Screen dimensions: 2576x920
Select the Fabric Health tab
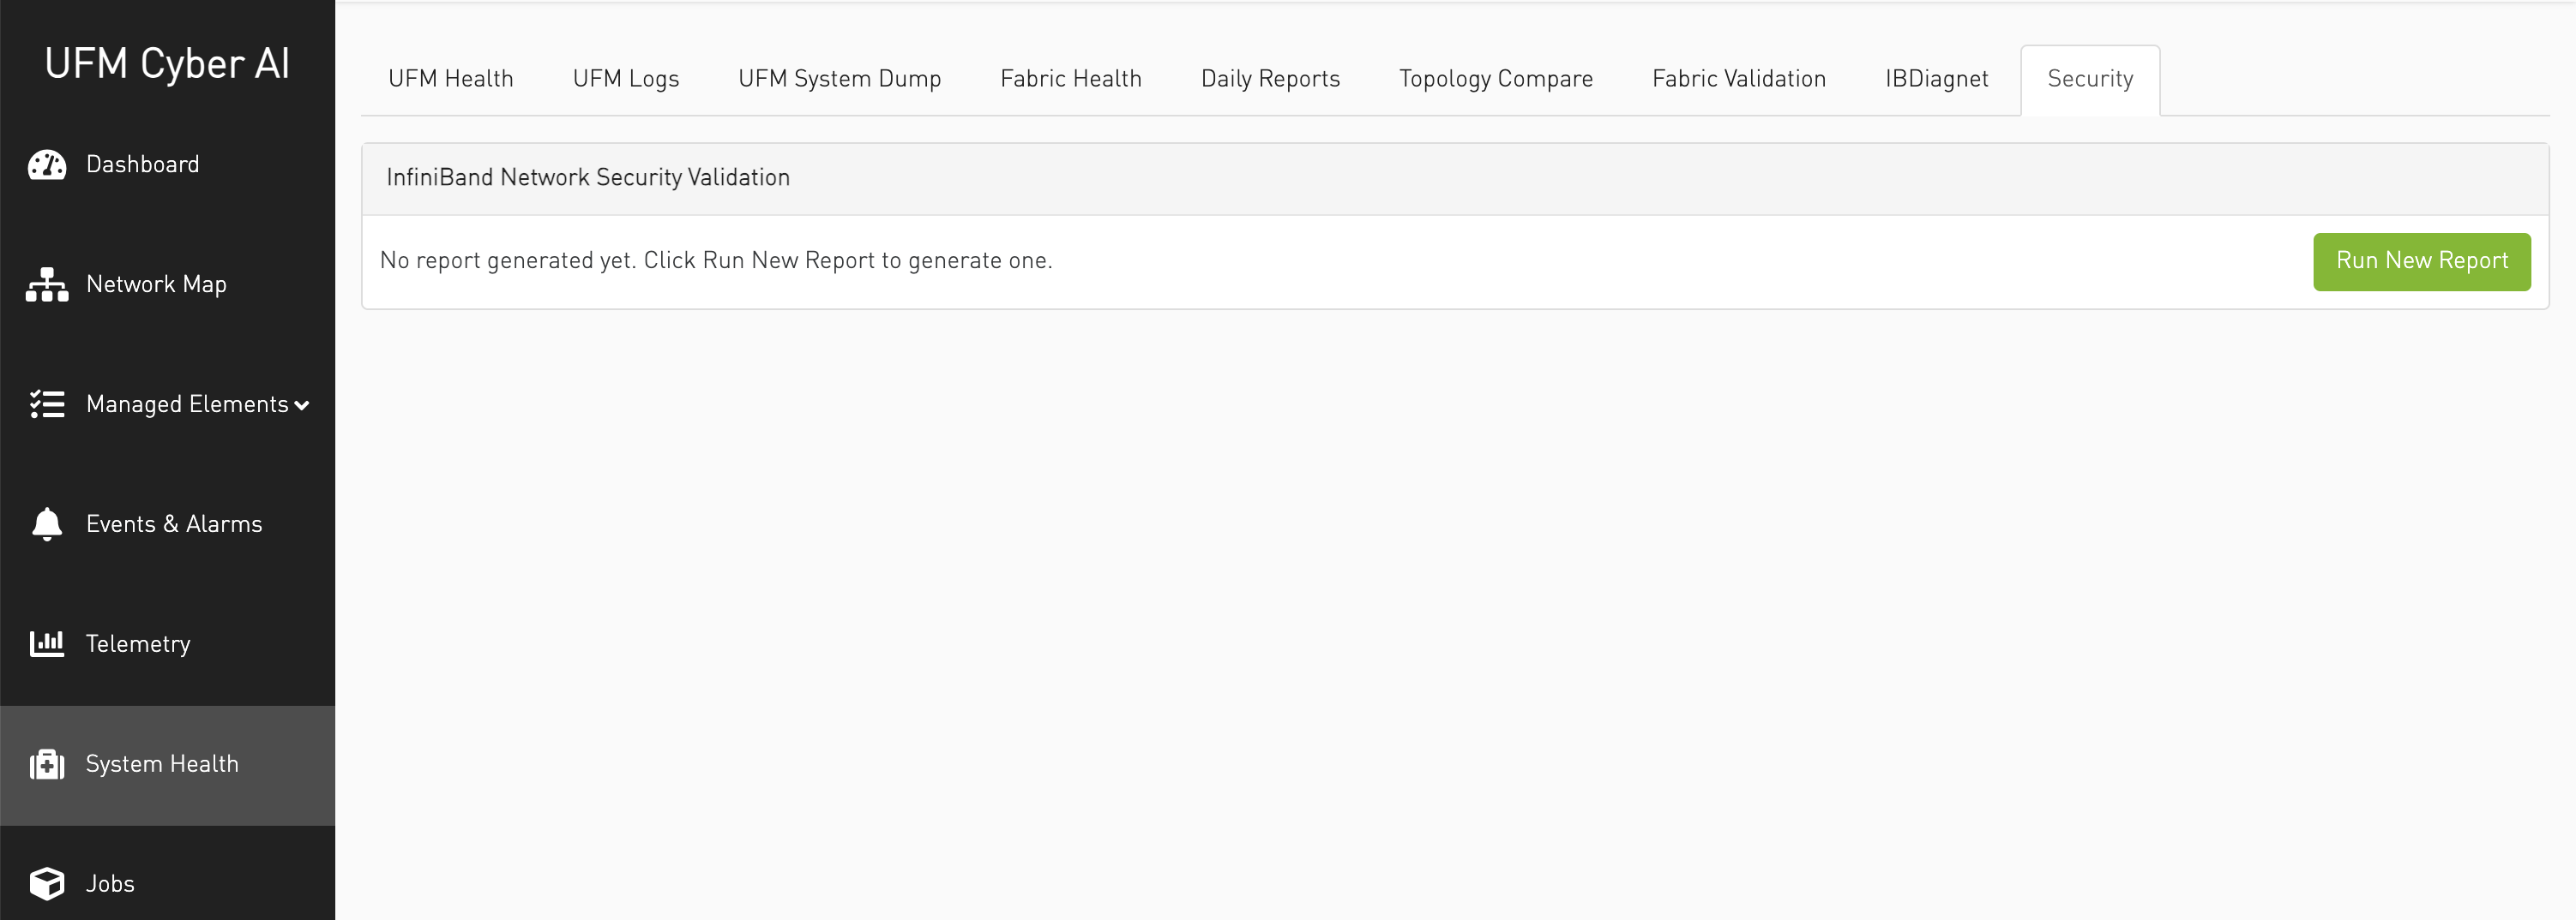click(1071, 79)
